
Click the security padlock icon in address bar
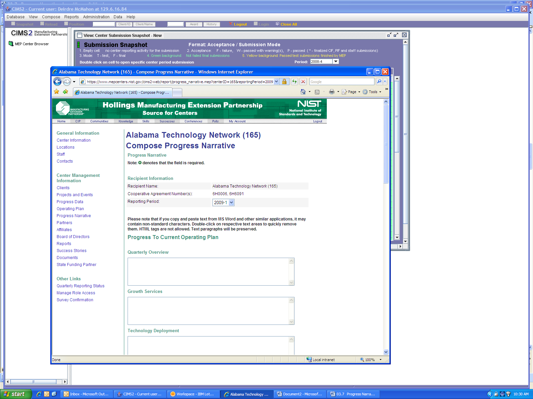[x=284, y=81]
